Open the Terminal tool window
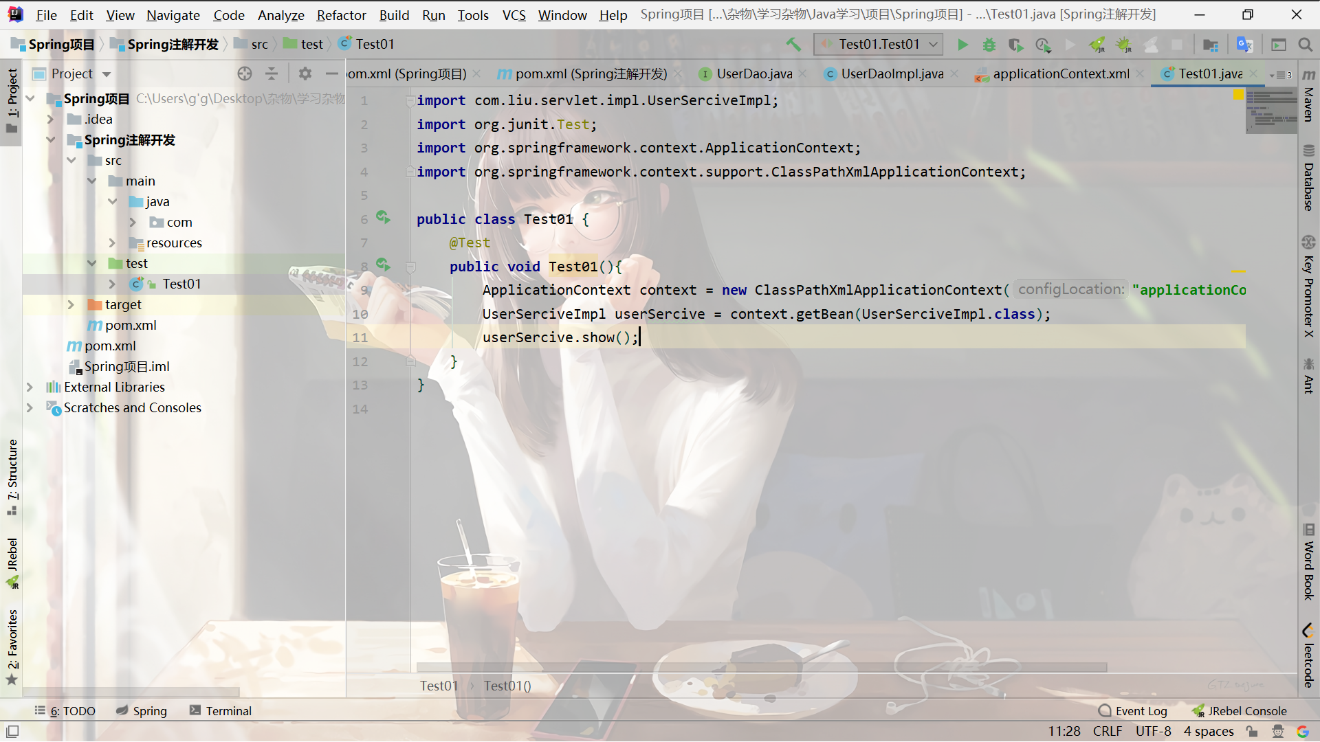This screenshot has height=742, width=1320. click(221, 711)
